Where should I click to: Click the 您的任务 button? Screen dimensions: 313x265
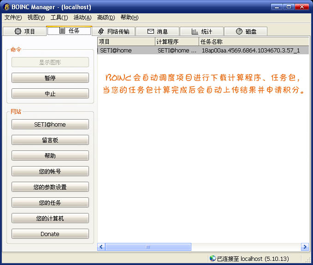(x=50, y=202)
